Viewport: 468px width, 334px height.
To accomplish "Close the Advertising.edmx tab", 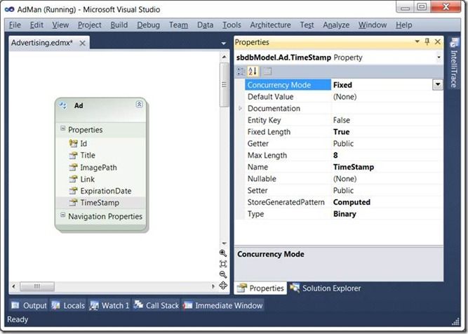I will (82, 44).
